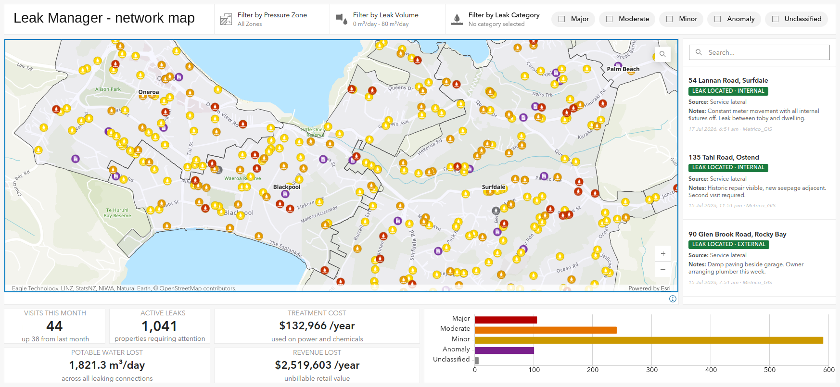This screenshot has width=840, height=387.
Task: Zoom out on the network map
Action: 663,269
